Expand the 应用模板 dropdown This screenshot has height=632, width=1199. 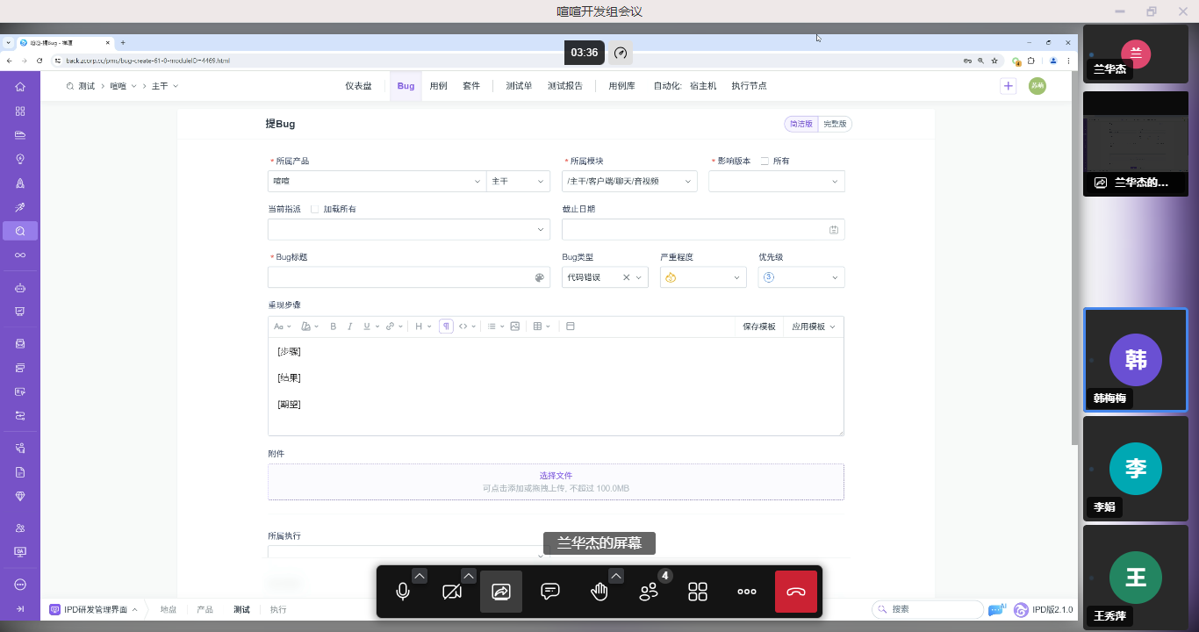(x=813, y=327)
